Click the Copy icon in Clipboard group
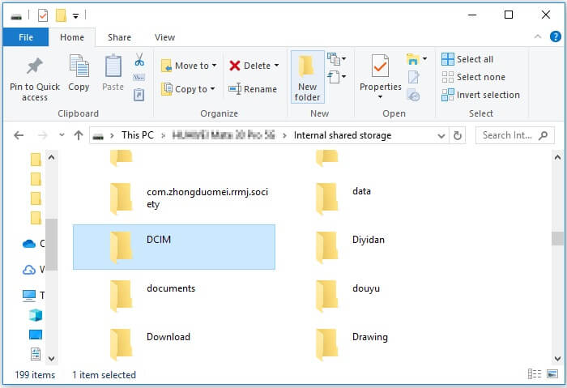The width and height of the screenshot is (567, 388). coord(79,66)
